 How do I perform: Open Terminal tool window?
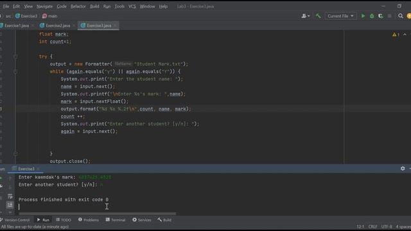pyautogui.click(x=116, y=219)
